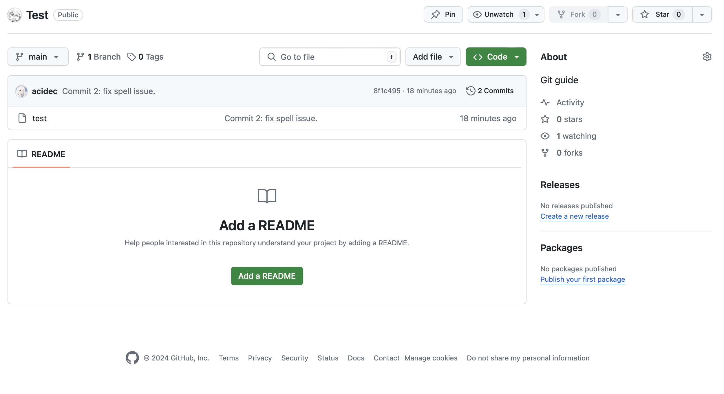Click Do not share my personal information
This screenshot has height=394, width=724.
(x=528, y=358)
